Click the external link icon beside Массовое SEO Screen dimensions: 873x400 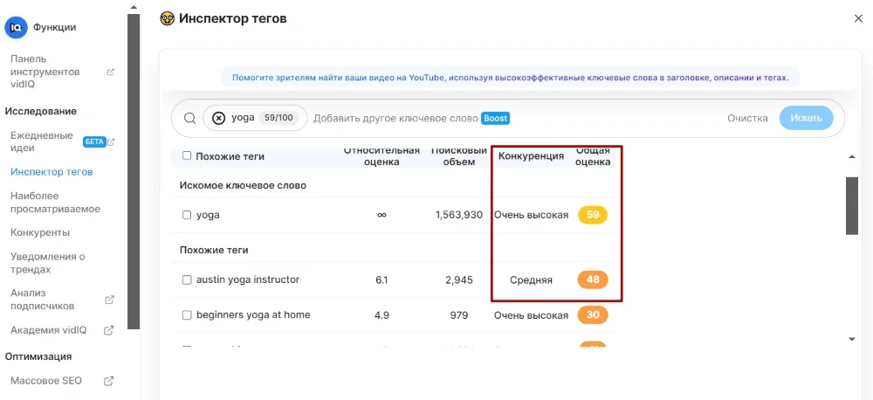click(x=110, y=381)
